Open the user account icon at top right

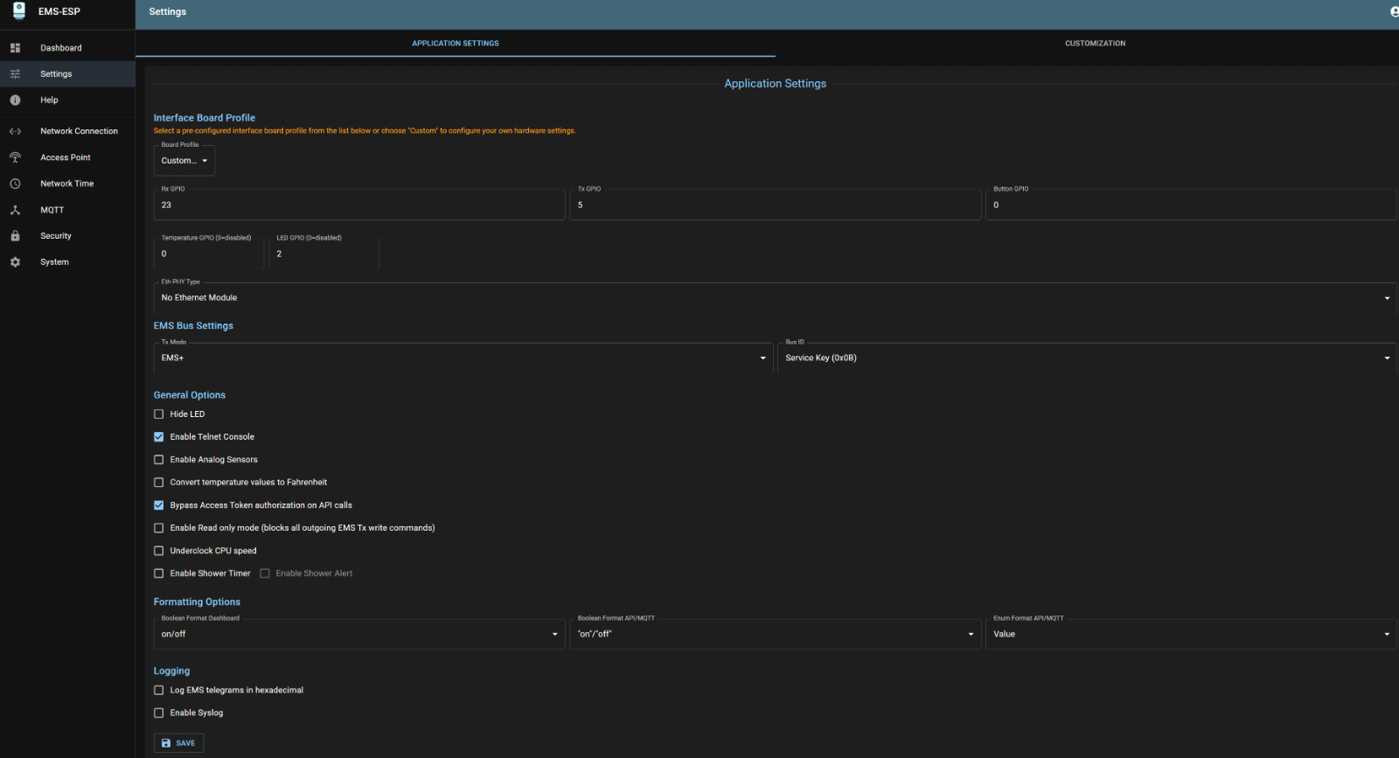point(1394,11)
